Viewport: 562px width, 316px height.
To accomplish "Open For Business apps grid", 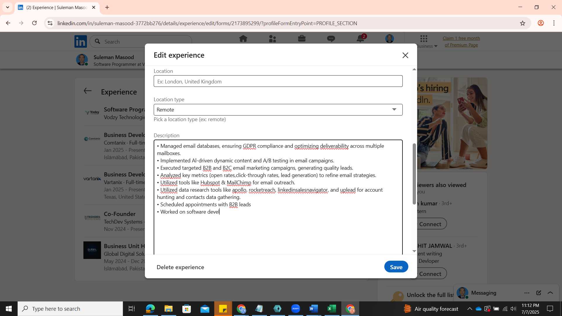I will point(424,38).
